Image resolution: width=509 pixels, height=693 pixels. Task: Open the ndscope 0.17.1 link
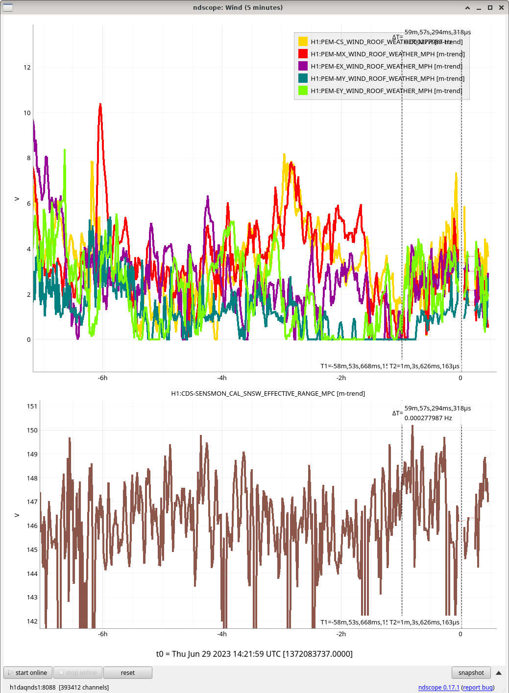tap(438, 688)
